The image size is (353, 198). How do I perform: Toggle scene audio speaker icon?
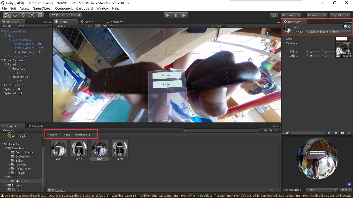105,26
